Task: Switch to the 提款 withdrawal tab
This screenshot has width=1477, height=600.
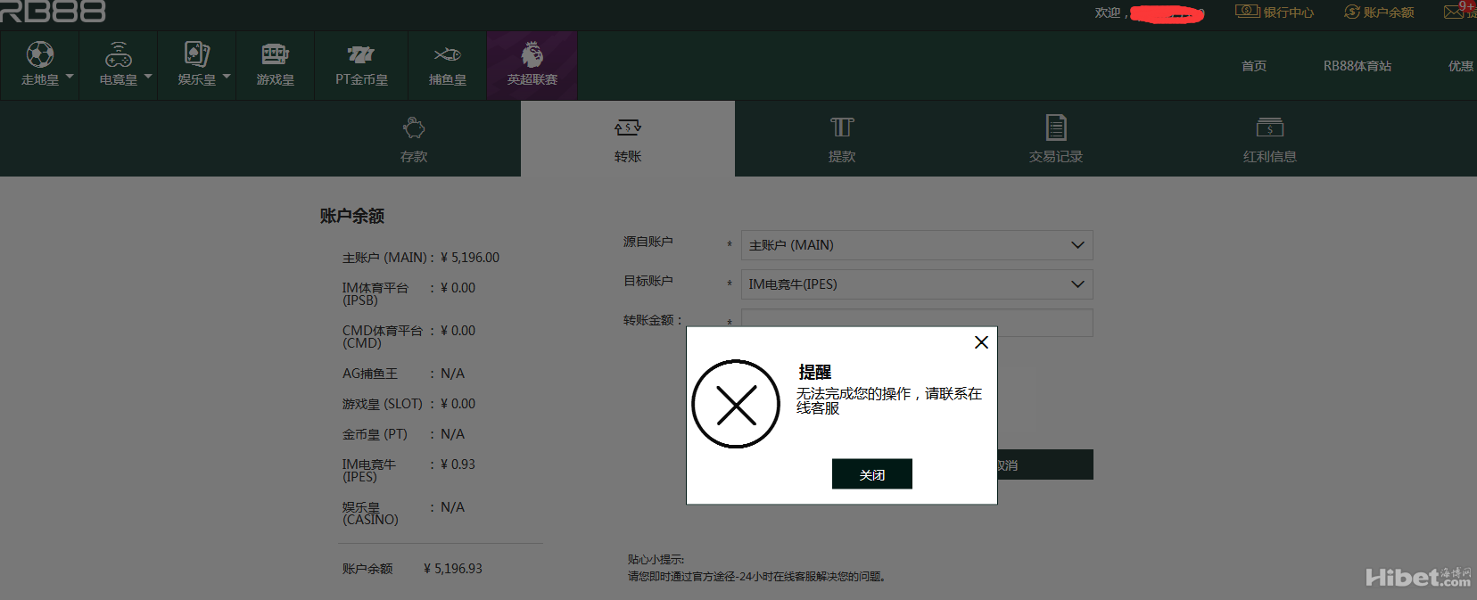Action: coord(841,139)
